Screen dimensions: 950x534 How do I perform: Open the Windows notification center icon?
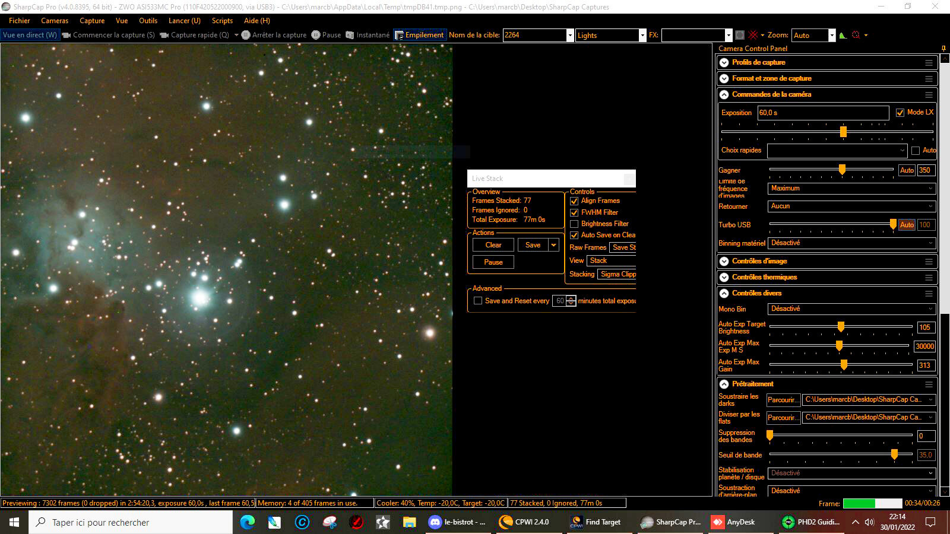[930, 522]
